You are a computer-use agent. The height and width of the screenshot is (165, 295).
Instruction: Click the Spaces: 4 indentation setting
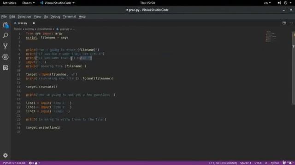(x=246, y=163)
